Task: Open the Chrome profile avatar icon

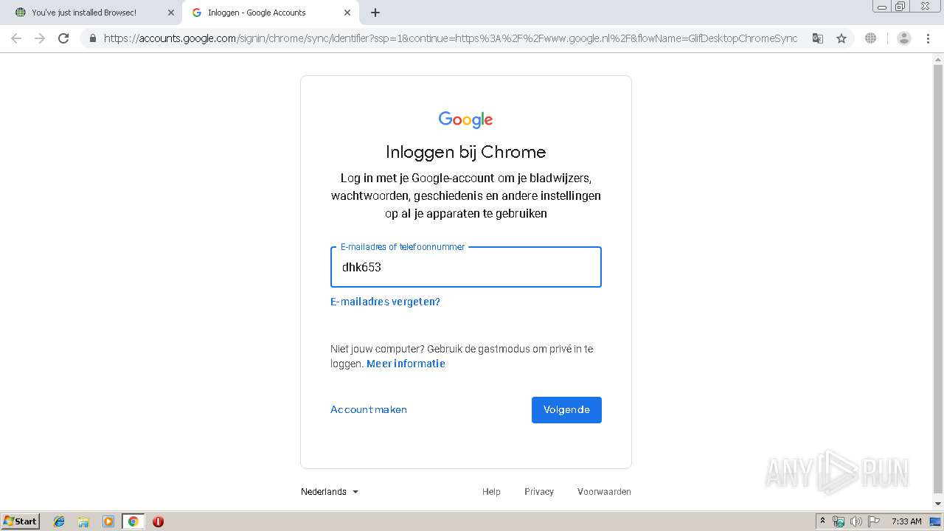Action: coord(904,38)
